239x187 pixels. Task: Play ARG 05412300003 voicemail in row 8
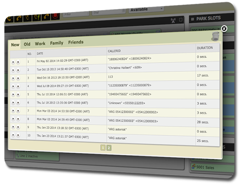click(13, 119)
